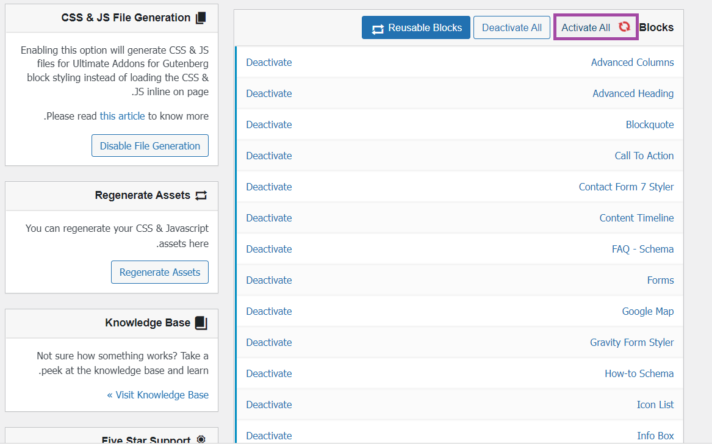712x446 pixels.
Task: Click the CSS & JS File Generation icon
Action: pos(201,18)
